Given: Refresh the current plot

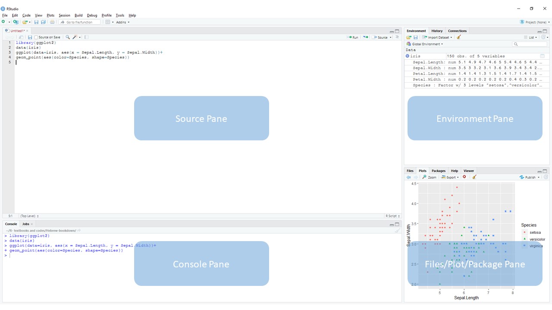Looking at the screenshot, I should (x=546, y=177).
